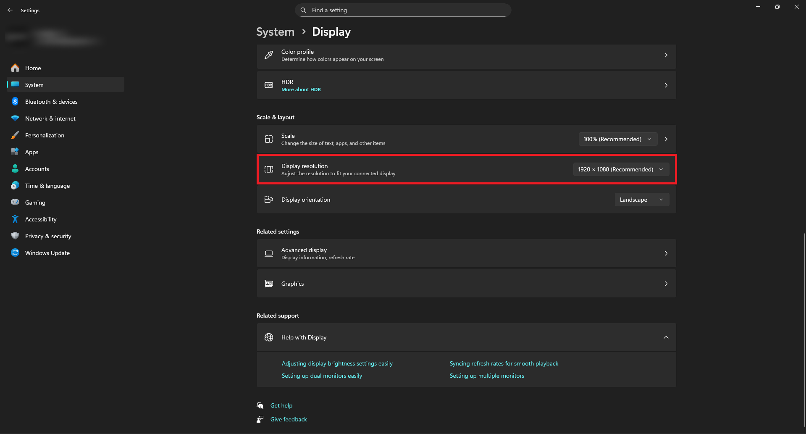Go to Personalization settings
Viewport: 806px width, 434px height.
(45, 135)
